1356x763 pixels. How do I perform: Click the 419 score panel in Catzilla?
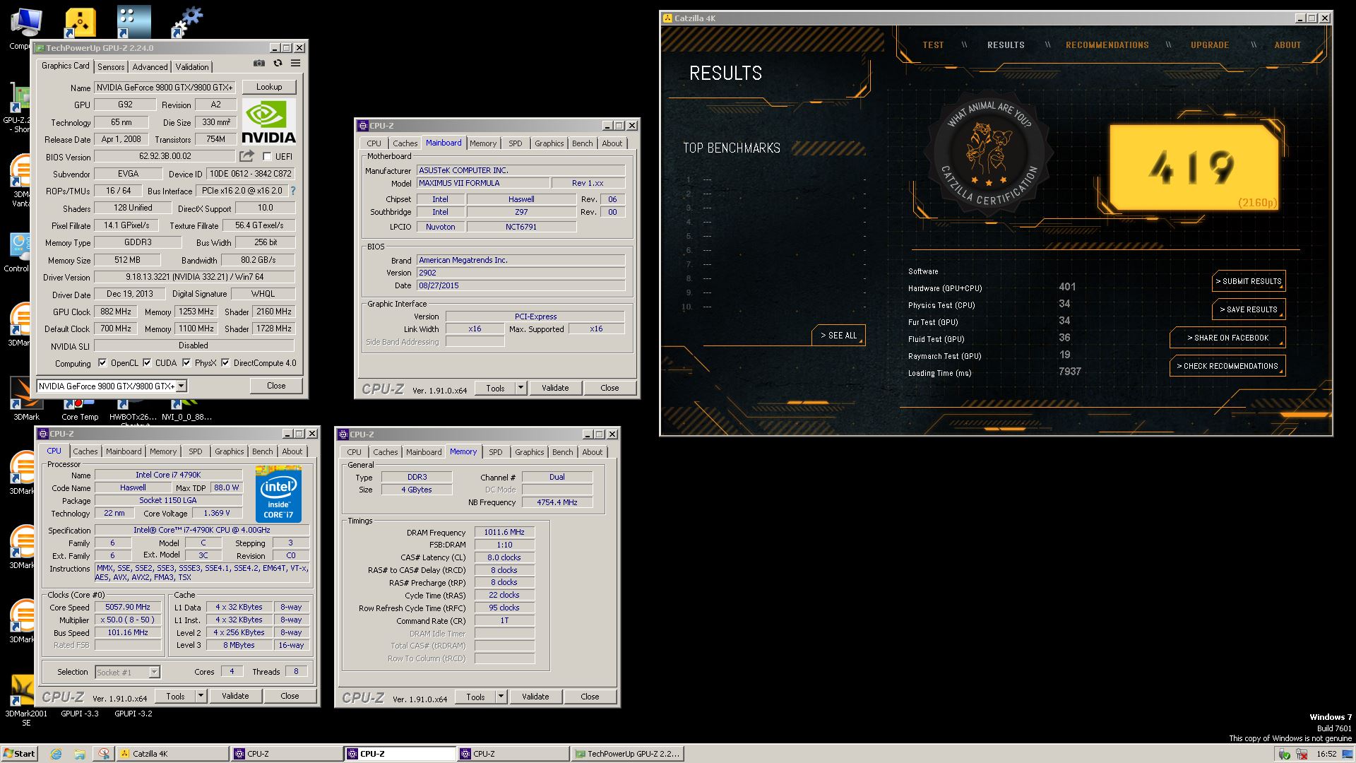coord(1193,167)
